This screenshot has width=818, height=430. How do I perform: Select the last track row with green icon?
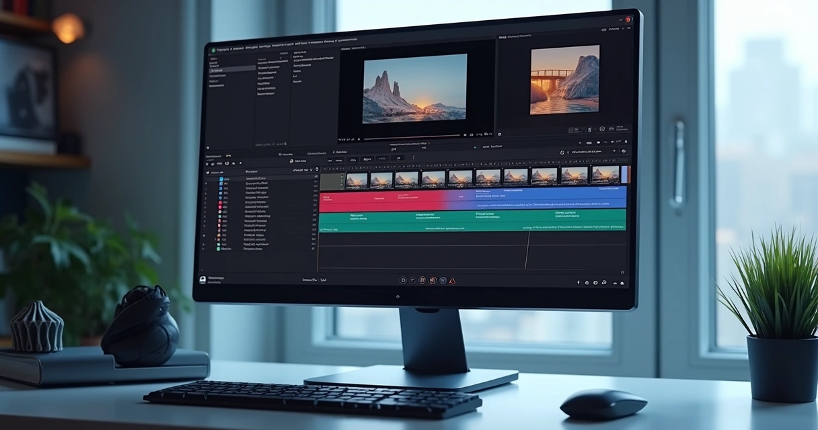pyautogui.click(x=219, y=249)
